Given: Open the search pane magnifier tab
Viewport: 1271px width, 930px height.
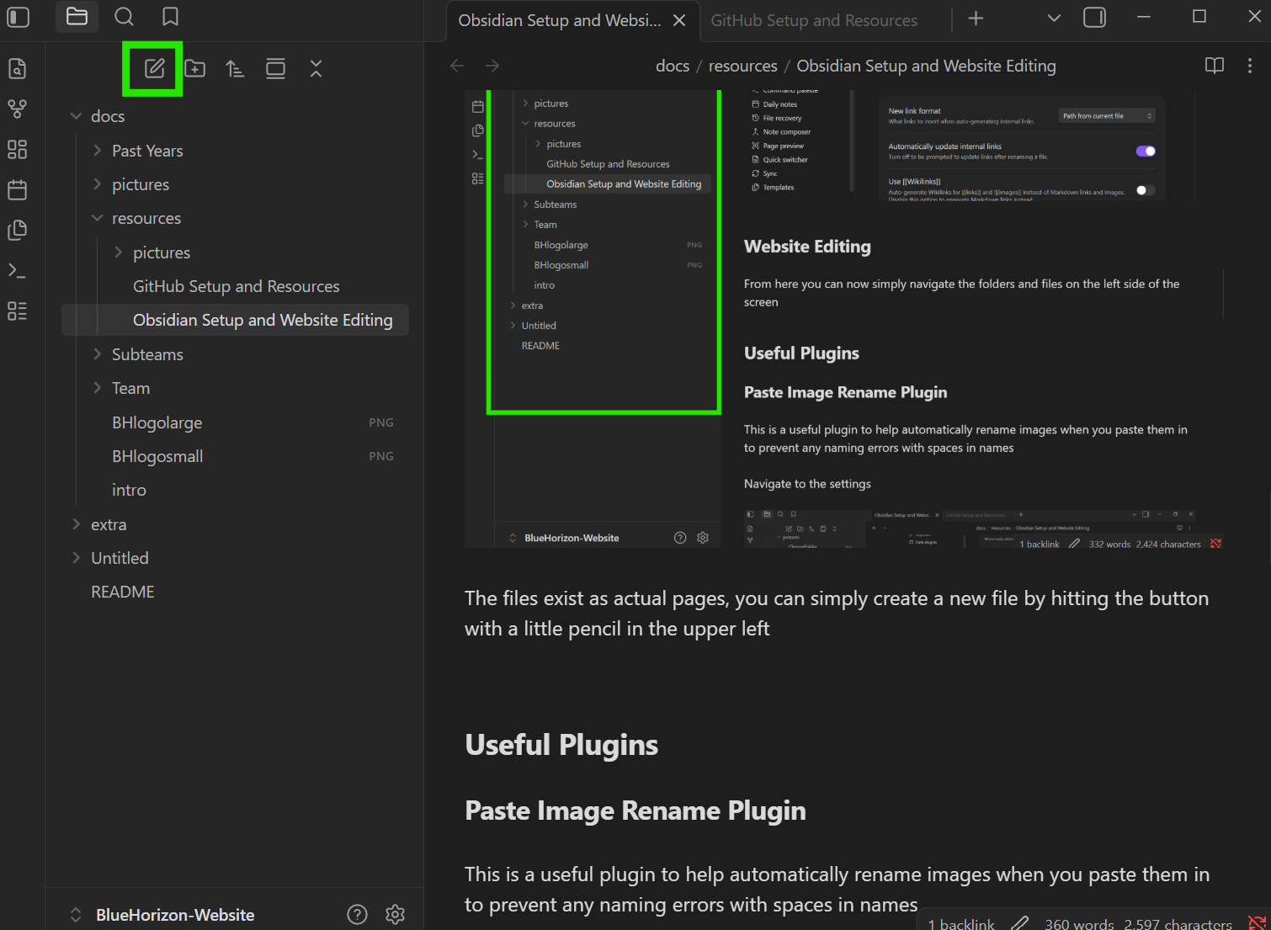Looking at the screenshot, I should (124, 17).
